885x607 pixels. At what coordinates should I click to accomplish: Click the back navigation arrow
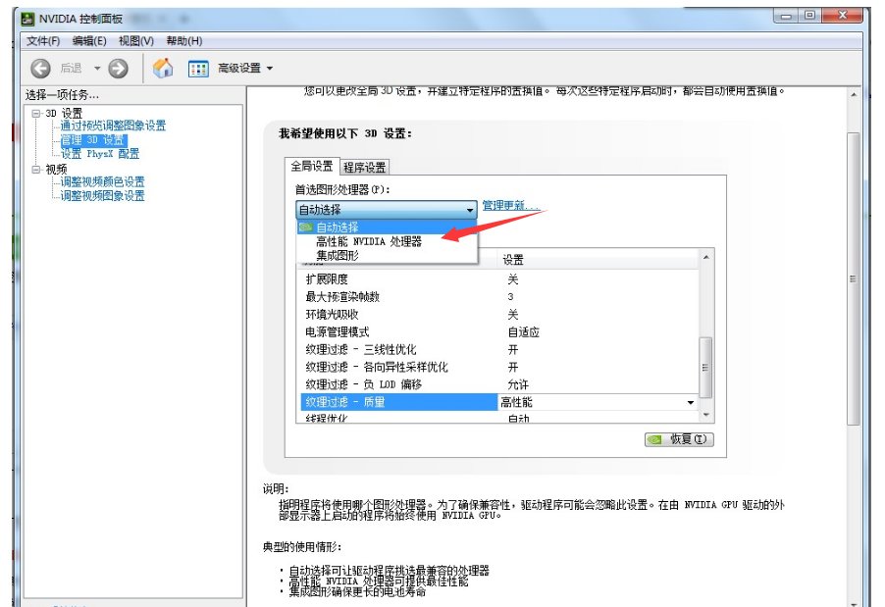39,68
